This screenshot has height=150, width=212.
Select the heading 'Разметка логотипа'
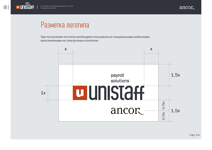click(65, 25)
